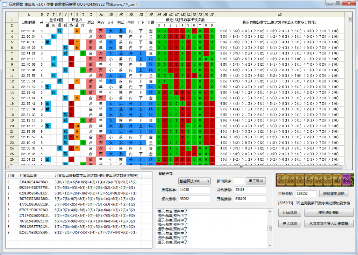Select column header AQ in the grid
This screenshot has width=358, height=255.
pos(280,14)
